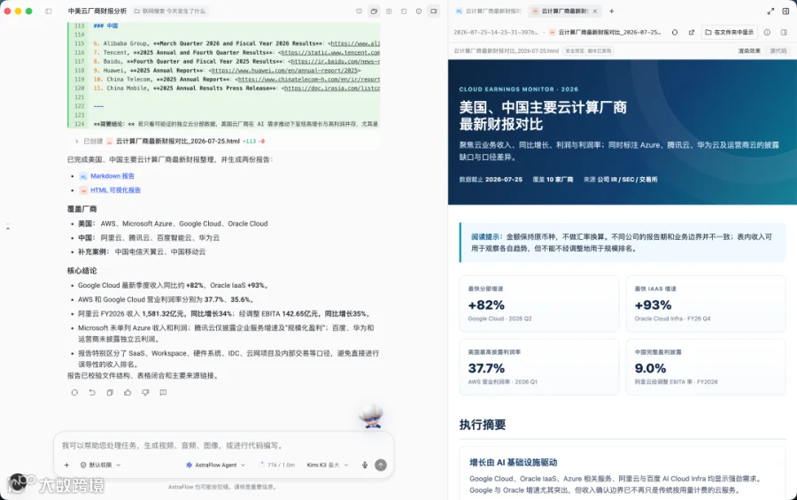797x500 pixels.
Task: Open the 默认权限 permissions dropdown
Action: click(101, 465)
